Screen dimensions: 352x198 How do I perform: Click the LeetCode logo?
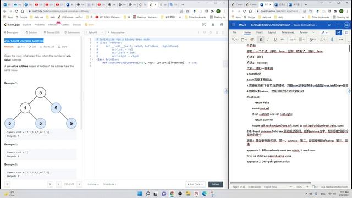(12, 25)
